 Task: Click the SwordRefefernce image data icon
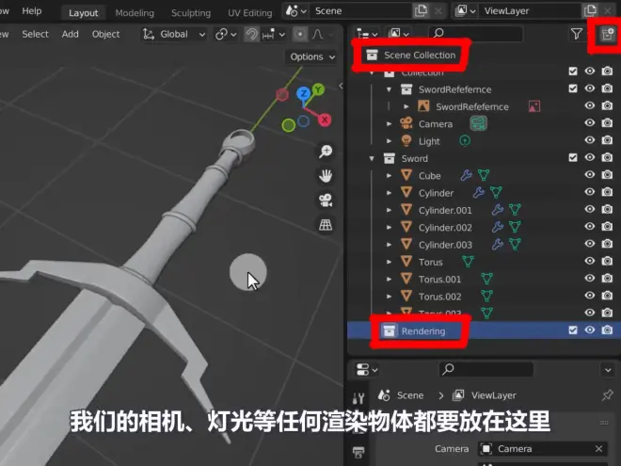[533, 106]
